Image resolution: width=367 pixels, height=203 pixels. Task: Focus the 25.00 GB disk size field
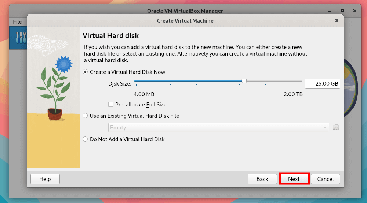click(322, 84)
